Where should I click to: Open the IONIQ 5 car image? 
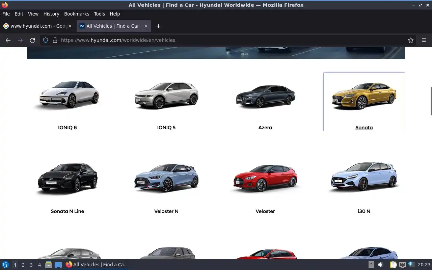tap(166, 95)
